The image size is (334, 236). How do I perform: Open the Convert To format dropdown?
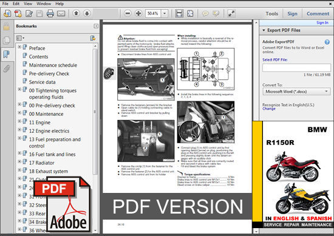point(296,92)
